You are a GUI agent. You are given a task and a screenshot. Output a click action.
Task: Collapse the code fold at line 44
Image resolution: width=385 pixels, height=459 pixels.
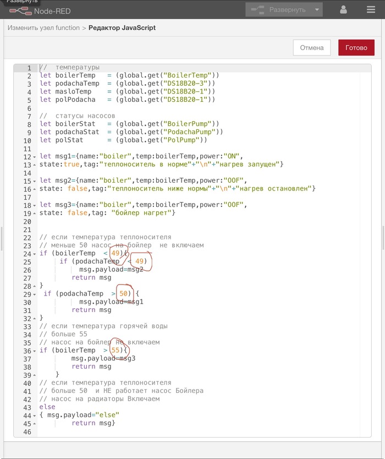point(35,416)
